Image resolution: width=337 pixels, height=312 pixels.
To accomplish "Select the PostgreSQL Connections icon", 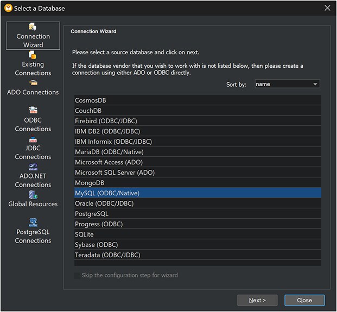I will click(33, 222).
